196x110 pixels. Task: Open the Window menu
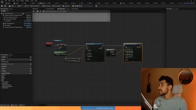tap(27, 1)
